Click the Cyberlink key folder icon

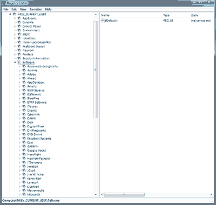click(x=24, y=114)
